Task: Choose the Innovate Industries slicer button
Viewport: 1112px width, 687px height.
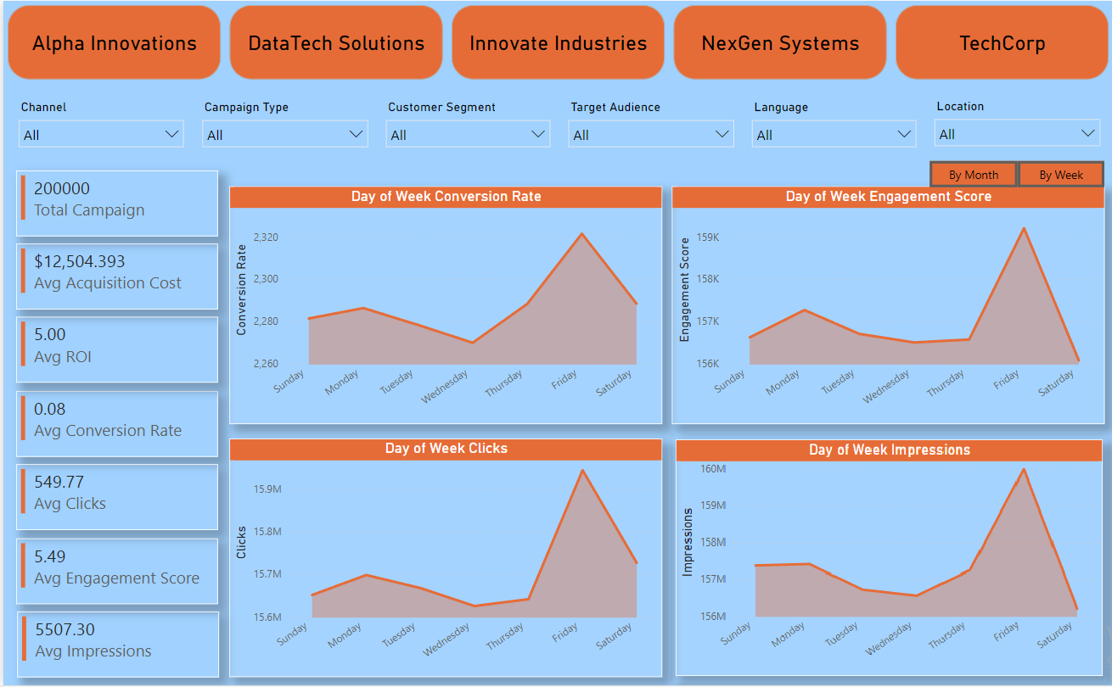Action: coord(558,43)
